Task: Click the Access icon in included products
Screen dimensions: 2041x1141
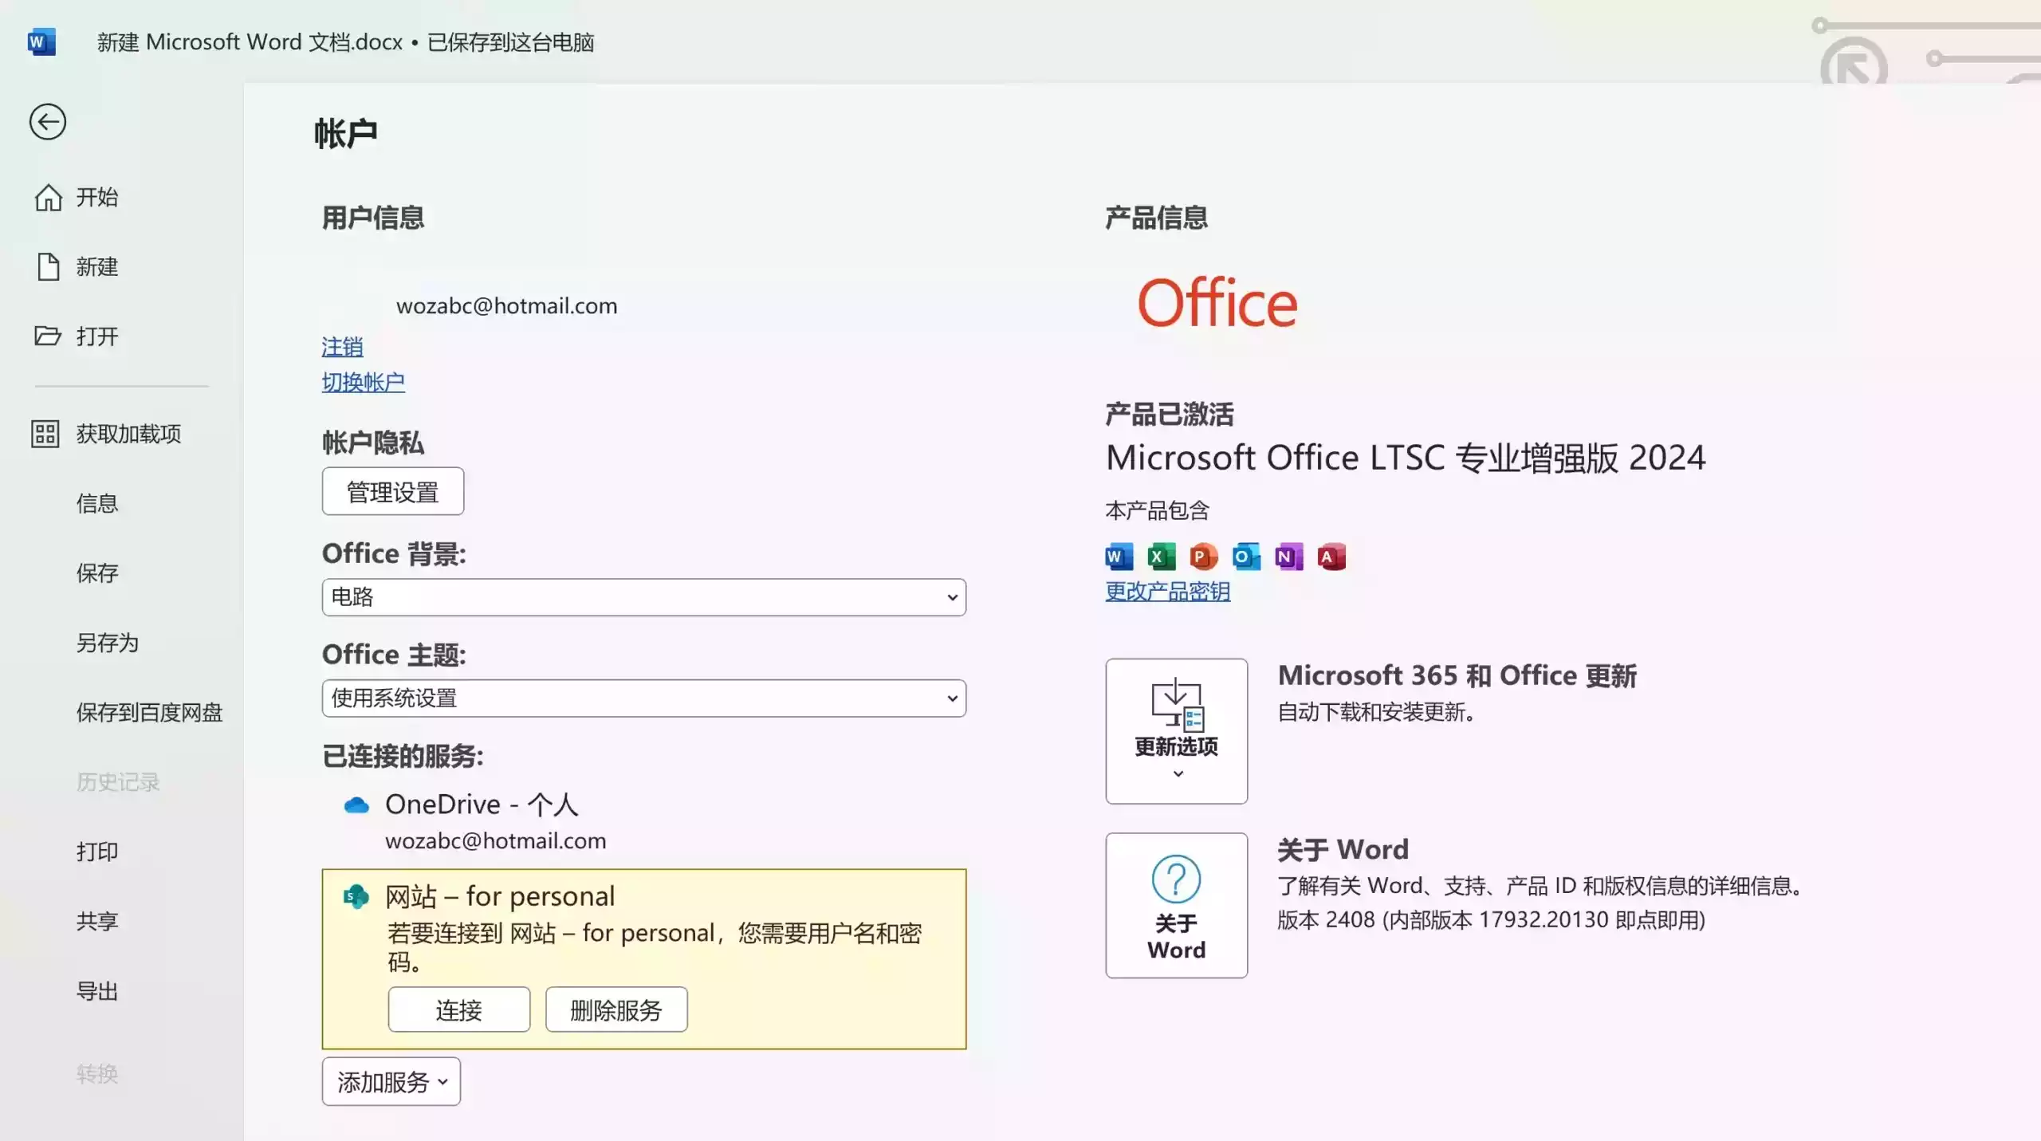Action: click(1331, 557)
